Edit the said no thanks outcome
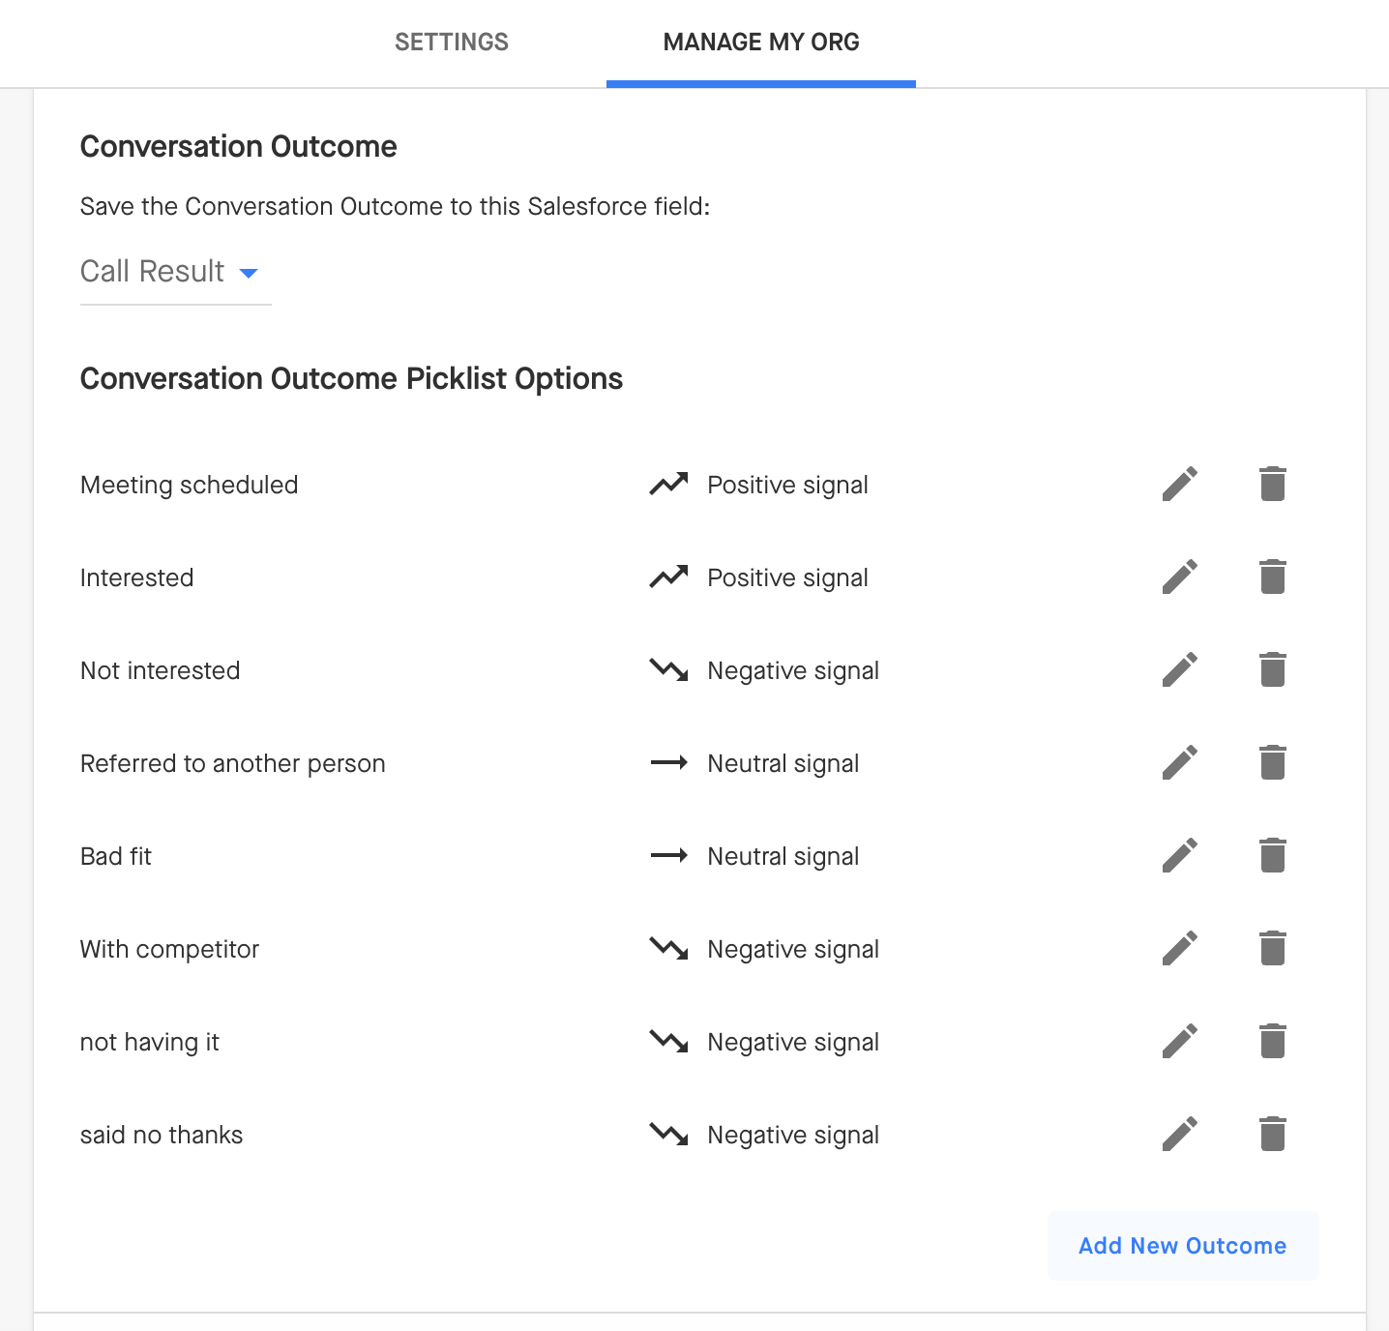Viewport: 1389px width, 1331px height. (x=1180, y=1134)
